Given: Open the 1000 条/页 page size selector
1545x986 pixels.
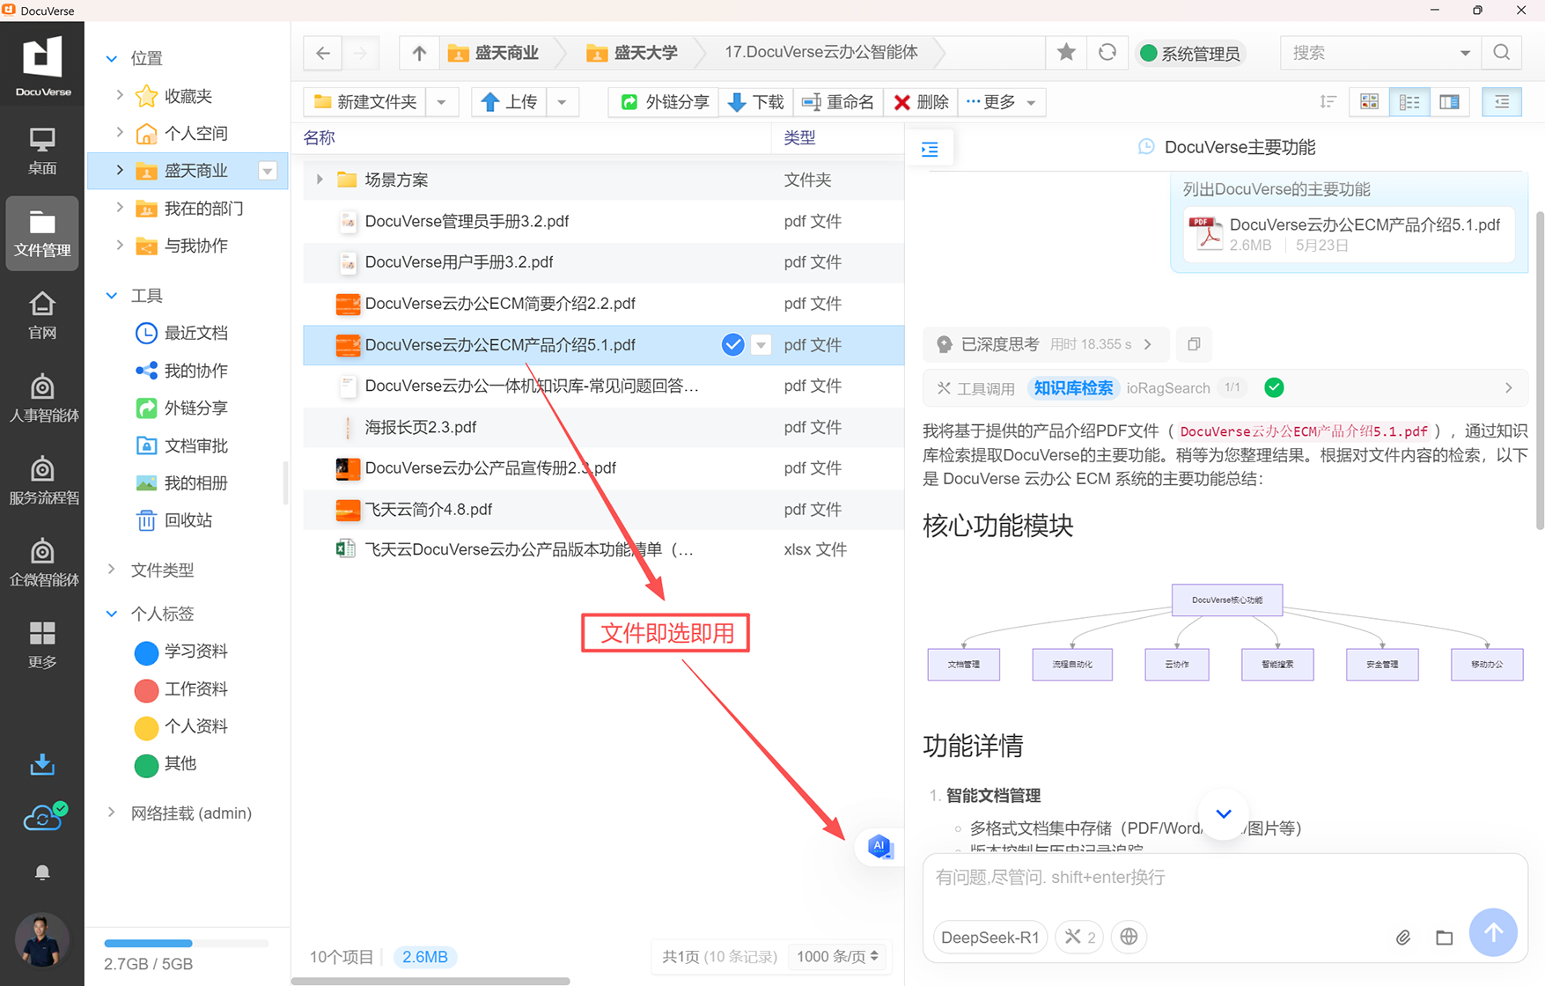Looking at the screenshot, I should click(x=837, y=956).
